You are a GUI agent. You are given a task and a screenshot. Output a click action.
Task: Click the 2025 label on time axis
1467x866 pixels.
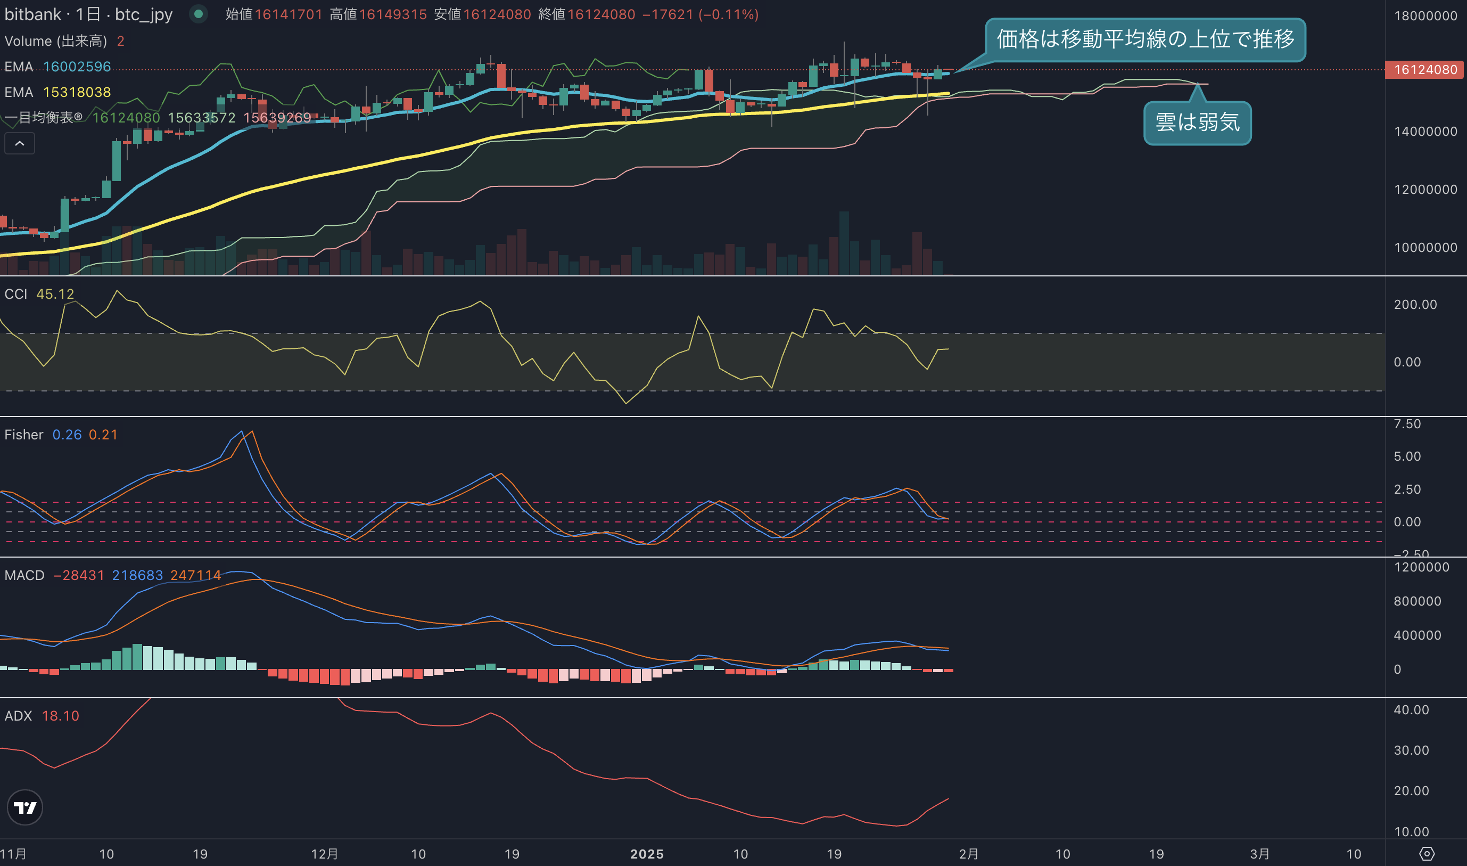coord(647,854)
